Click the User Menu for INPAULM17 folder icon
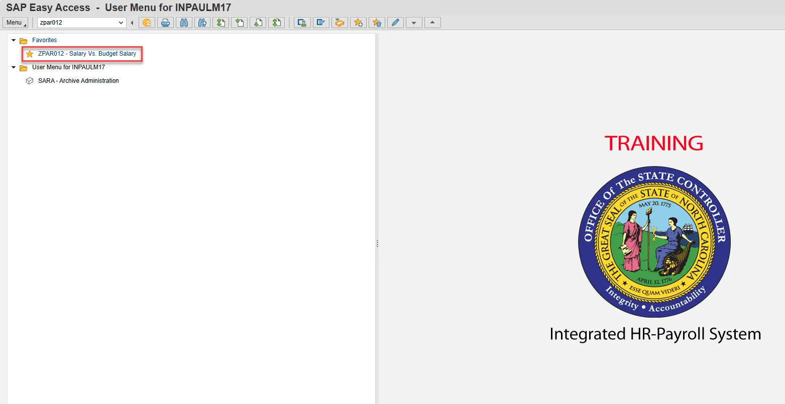This screenshot has height=404, width=785. 23,67
